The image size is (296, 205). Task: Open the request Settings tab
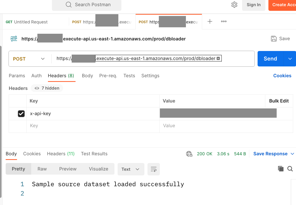point(150,76)
